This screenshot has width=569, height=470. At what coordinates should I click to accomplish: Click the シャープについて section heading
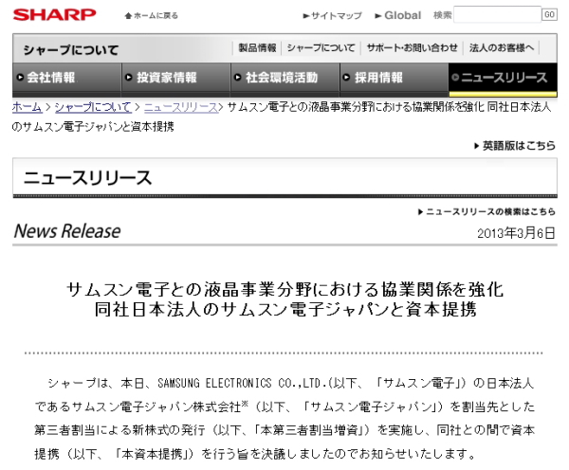pos(71,49)
